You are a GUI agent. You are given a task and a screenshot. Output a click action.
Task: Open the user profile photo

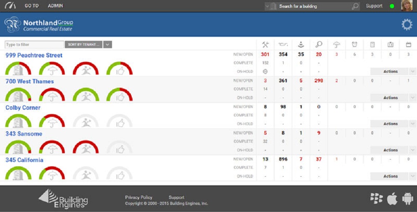[407, 5]
